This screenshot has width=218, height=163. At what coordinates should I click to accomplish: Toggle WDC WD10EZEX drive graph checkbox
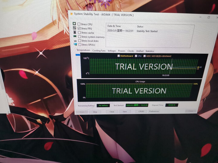pyautogui.click(x=144, y=56)
